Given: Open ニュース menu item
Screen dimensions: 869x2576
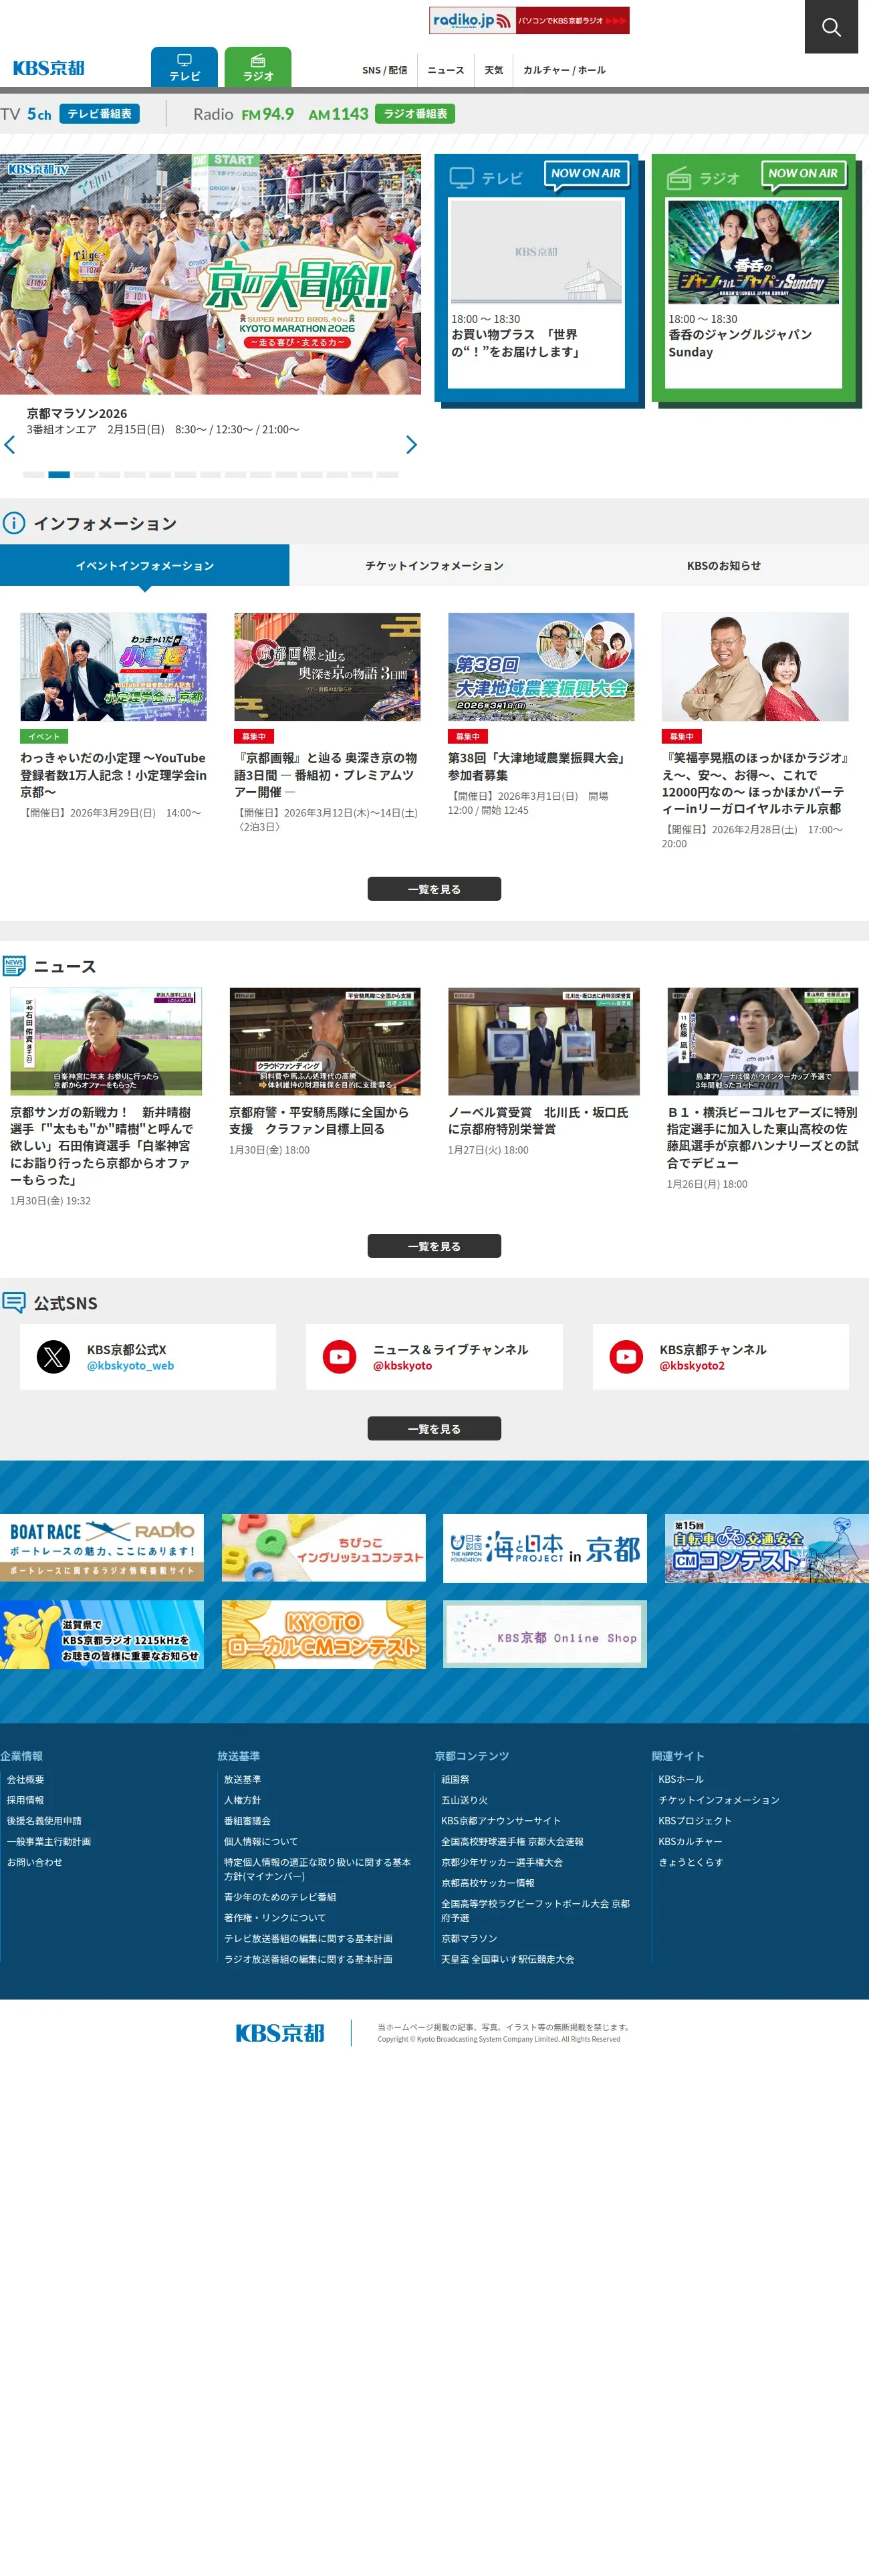Looking at the screenshot, I should [x=446, y=70].
